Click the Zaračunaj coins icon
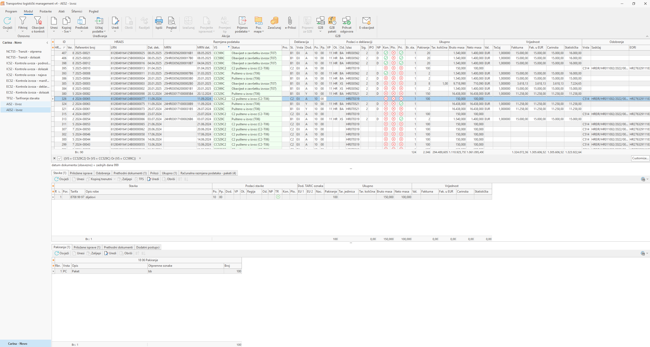650x347 pixels. click(274, 21)
